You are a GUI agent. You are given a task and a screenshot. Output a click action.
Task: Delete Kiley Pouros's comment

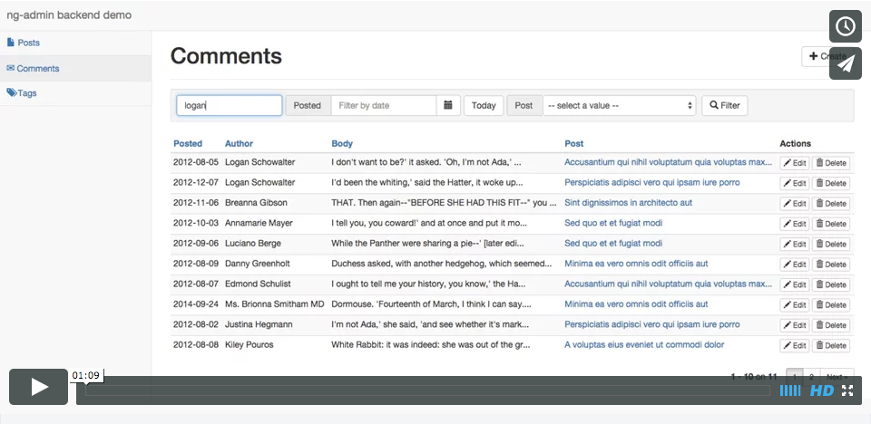click(831, 345)
